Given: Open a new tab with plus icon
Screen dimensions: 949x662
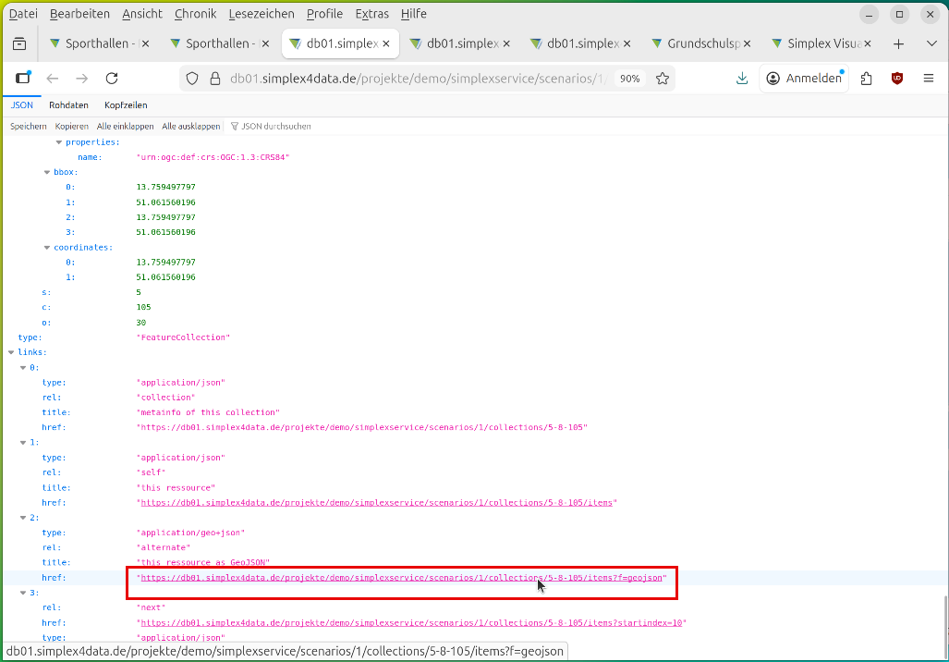Looking at the screenshot, I should tap(898, 43).
